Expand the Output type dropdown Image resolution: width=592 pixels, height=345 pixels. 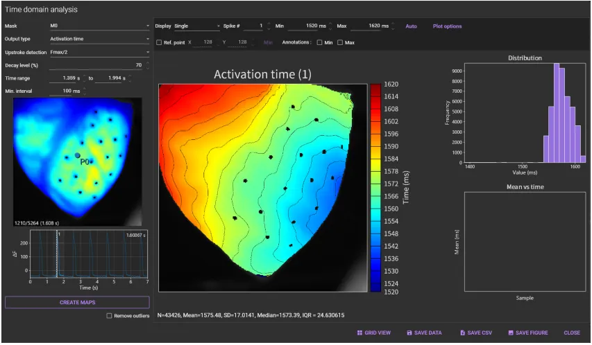(x=99, y=39)
